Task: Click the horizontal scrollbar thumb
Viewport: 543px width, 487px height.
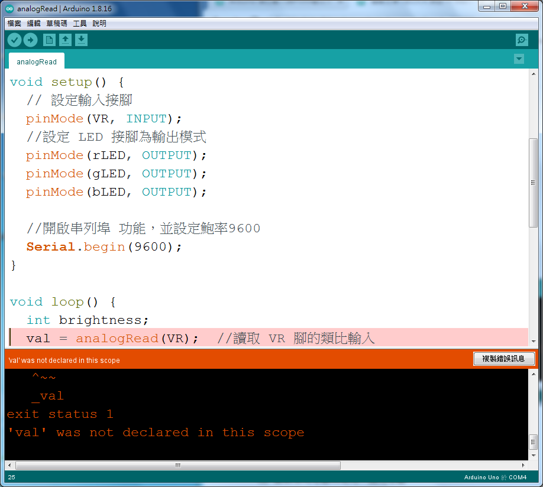Action: (x=178, y=465)
